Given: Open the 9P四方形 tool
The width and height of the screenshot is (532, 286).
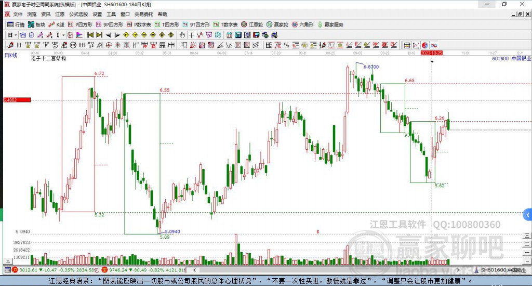Looking at the screenshot, I should point(109,24).
